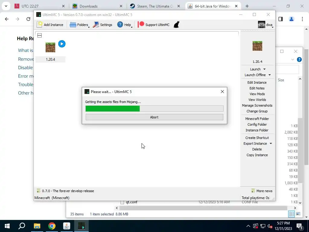
Task: Abort the asset download
Action: pos(154,117)
